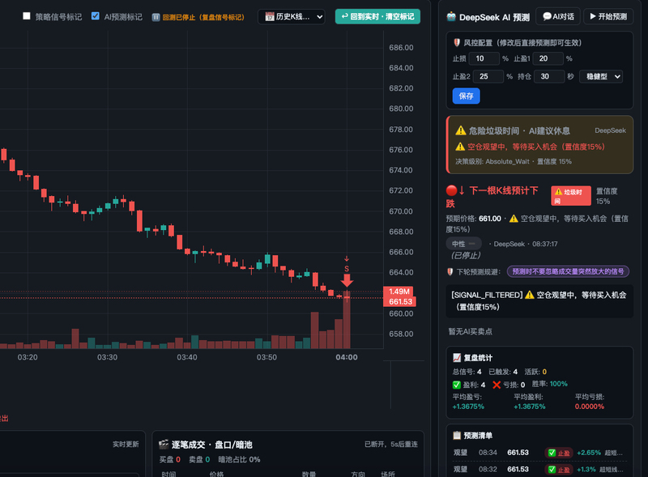Click the red circle down-trend icon
Image resolution: width=648 pixels, height=477 pixels.
(452, 190)
